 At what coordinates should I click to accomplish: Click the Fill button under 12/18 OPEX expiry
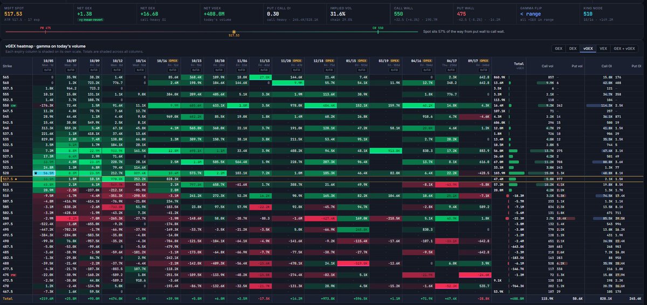[328, 70]
